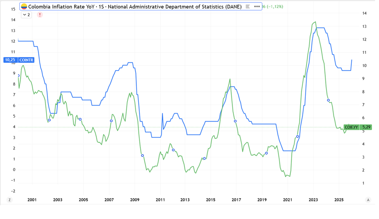Click the red exclamation warning icon

(x=40, y=15)
